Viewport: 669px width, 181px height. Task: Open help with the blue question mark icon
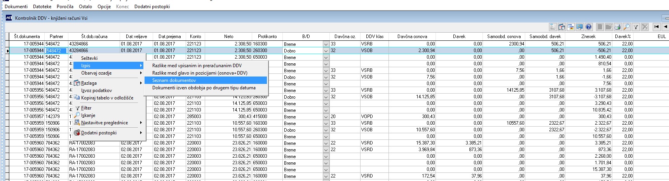pyautogui.click(x=589, y=27)
